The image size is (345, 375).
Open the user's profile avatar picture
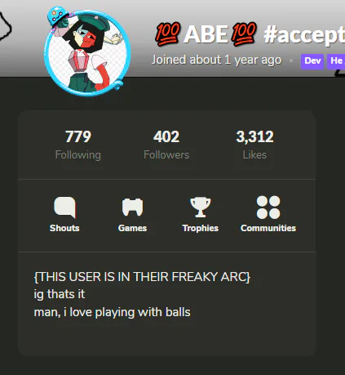click(87, 53)
